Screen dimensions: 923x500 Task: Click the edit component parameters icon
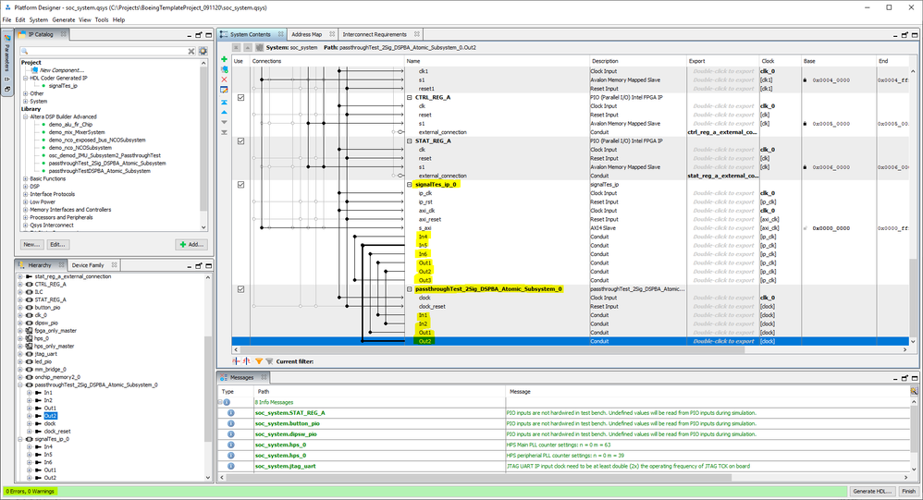224,90
